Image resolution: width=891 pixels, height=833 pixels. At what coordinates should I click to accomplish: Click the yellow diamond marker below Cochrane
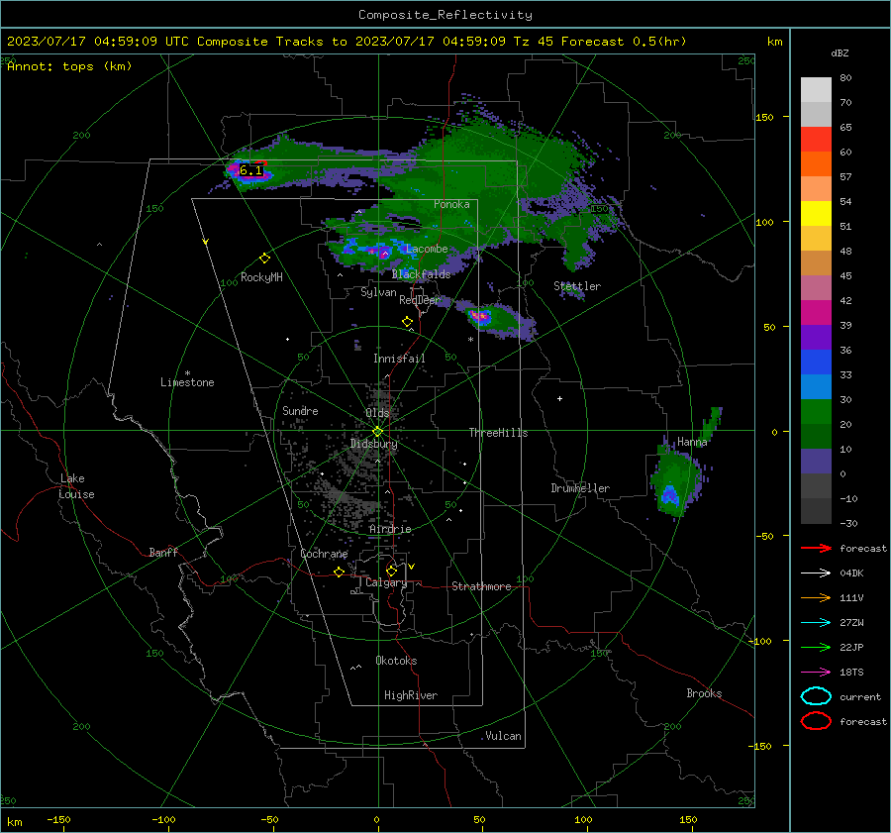339,573
